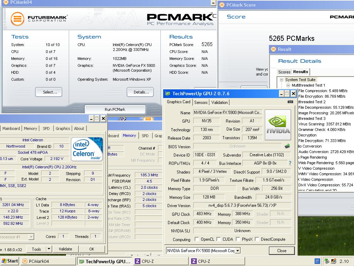Viewport: 354px width, 266px height.
Task: Click File Compression result line in tree
Action: coord(323,91)
